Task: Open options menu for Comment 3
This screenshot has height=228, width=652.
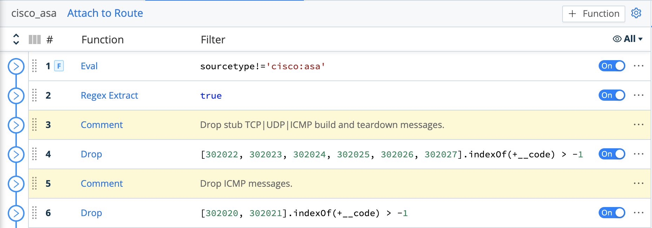Action: click(x=639, y=125)
